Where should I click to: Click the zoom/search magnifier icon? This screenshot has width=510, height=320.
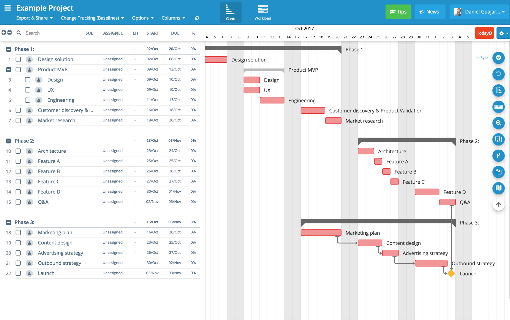tap(499, 122)
